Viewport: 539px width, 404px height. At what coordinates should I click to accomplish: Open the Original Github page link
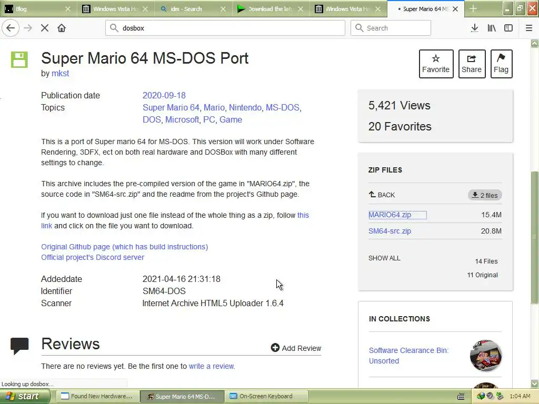124,247
